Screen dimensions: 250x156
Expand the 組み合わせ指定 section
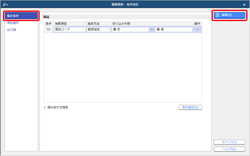[x=56, y=107]
